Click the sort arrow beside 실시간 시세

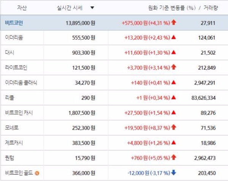[x=92, y=8]
